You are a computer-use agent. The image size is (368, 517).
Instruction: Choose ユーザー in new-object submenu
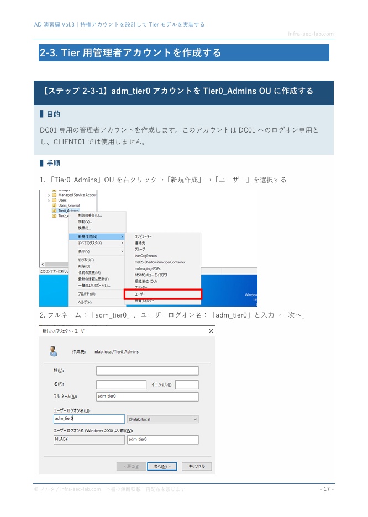(162, 294)
